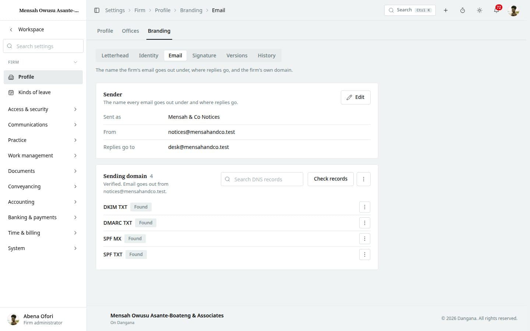Viewport: 530px width, 331px height.
Task: Open more options for SPF TXT record
Action: pyautogui.click(x=365, y=255)
